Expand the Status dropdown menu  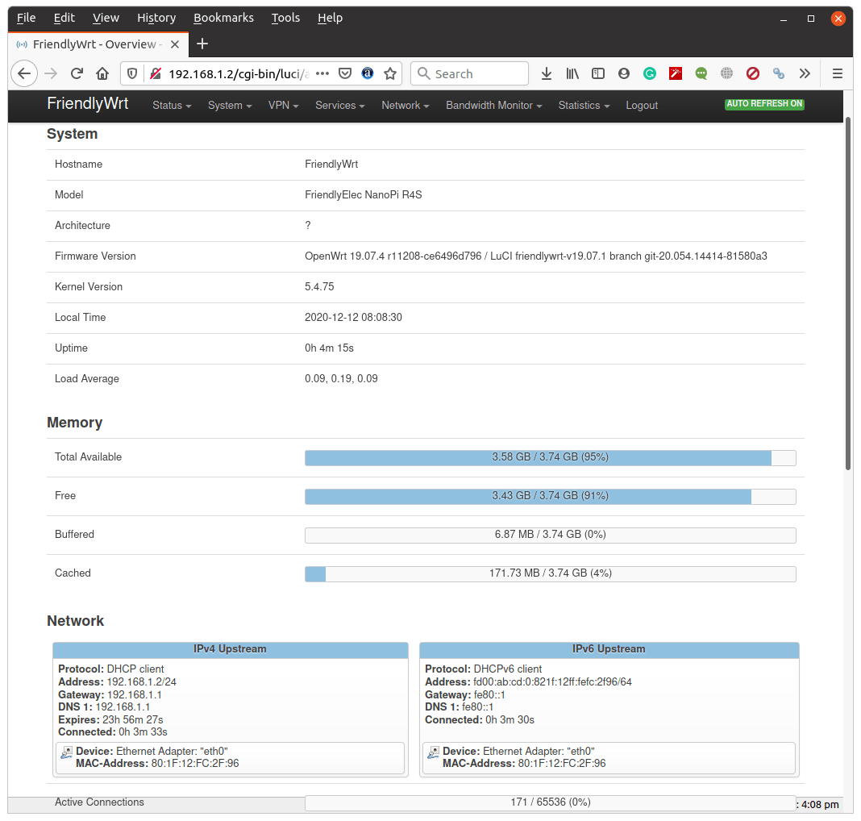tap(172, 106)
